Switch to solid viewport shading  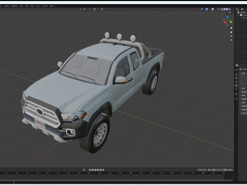click(224, 9)
